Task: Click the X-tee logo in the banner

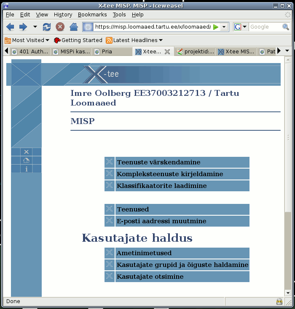Action: [102, 74]
